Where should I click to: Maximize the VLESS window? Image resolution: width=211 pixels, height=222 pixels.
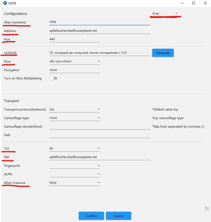tap(194, 3)
